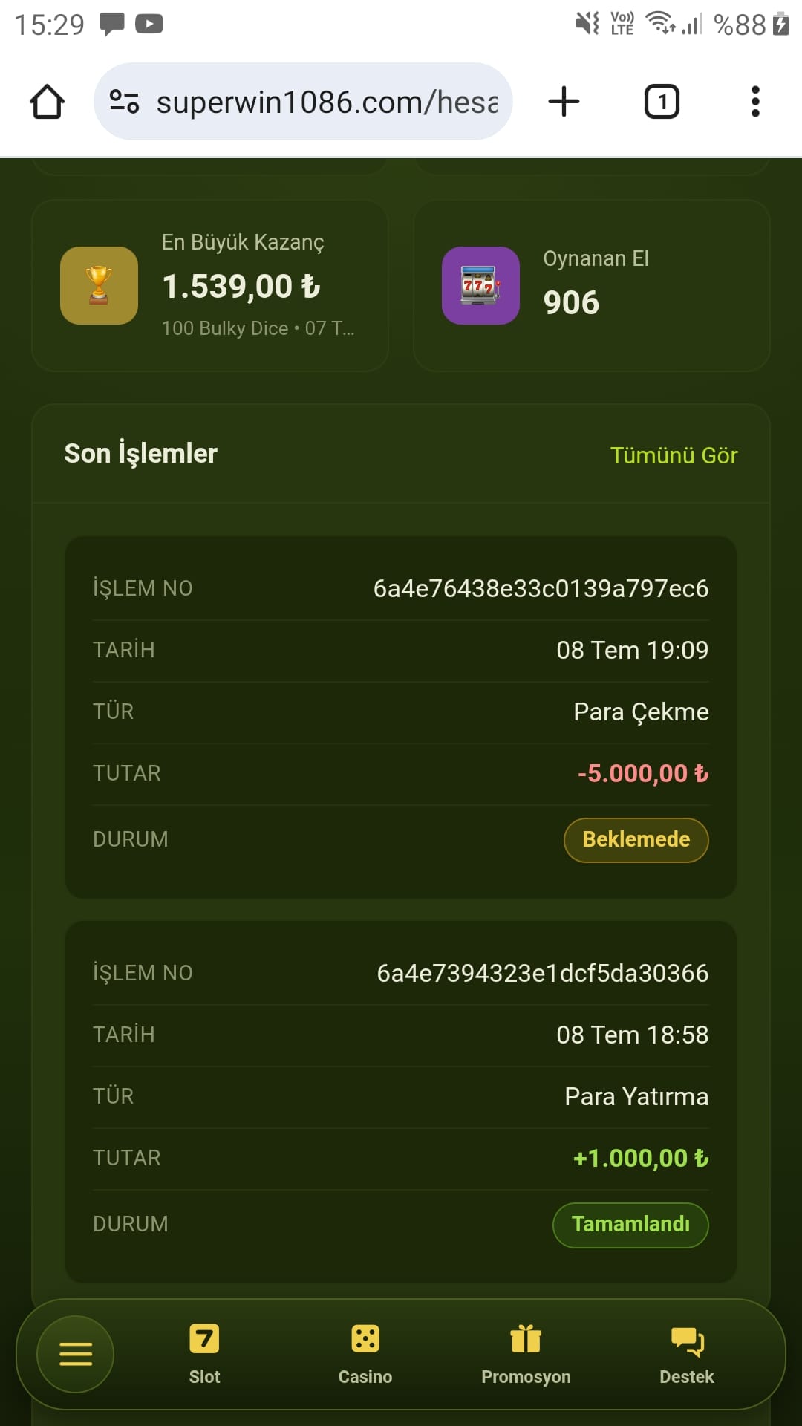Viewport: 802px width, 1426px height.
Task: Tap the Beklemede status badge
Action: coord(636,840)
